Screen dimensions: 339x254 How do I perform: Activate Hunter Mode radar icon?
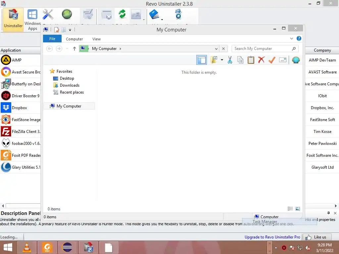coord(67,15)
